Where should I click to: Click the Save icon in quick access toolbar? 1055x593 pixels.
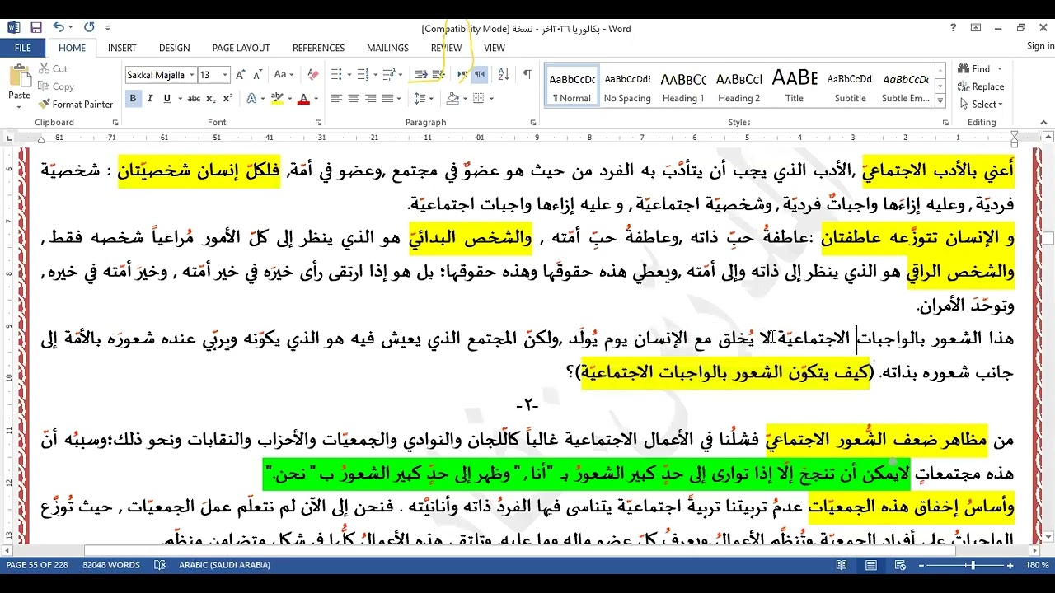(x=36, y=28)
